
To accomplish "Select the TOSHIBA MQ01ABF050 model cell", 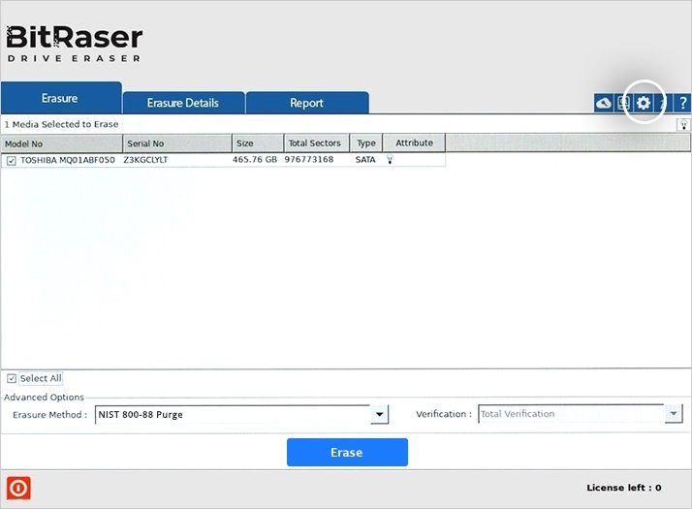I will pyautogui.click(x=68, y=160).
